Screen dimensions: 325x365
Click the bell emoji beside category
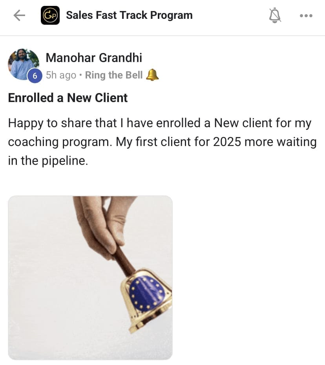tap(152, 75)
